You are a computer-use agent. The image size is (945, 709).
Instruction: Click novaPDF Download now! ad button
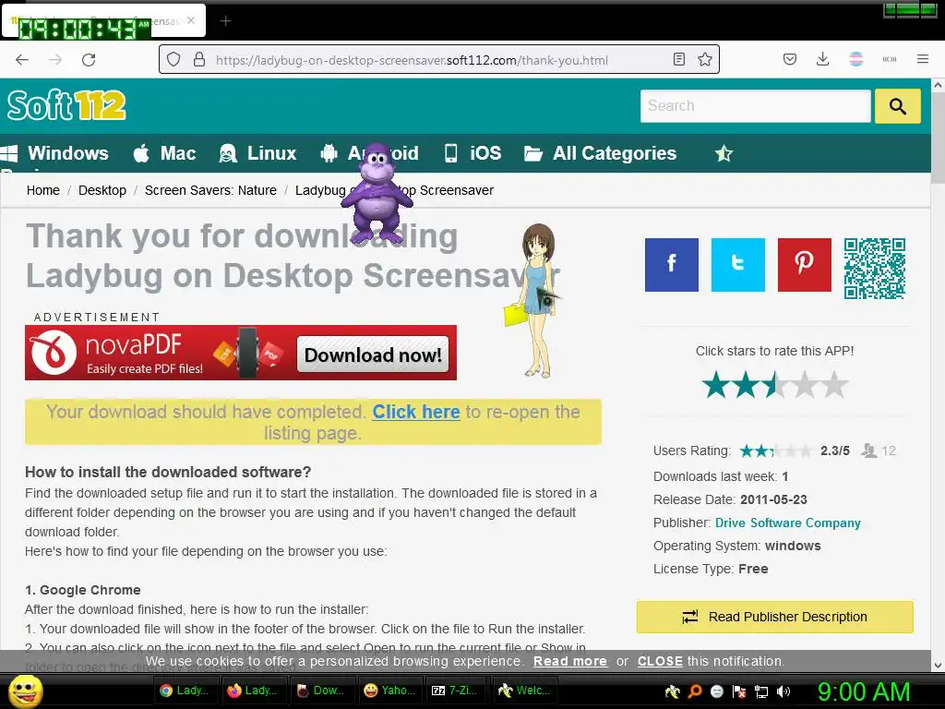pos(373,354)
